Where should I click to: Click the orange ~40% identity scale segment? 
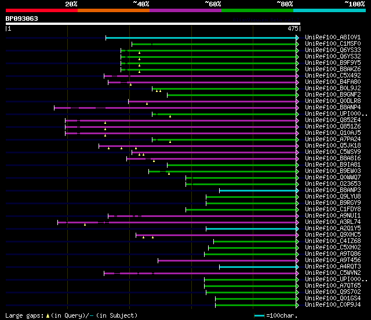click(114, 10)
